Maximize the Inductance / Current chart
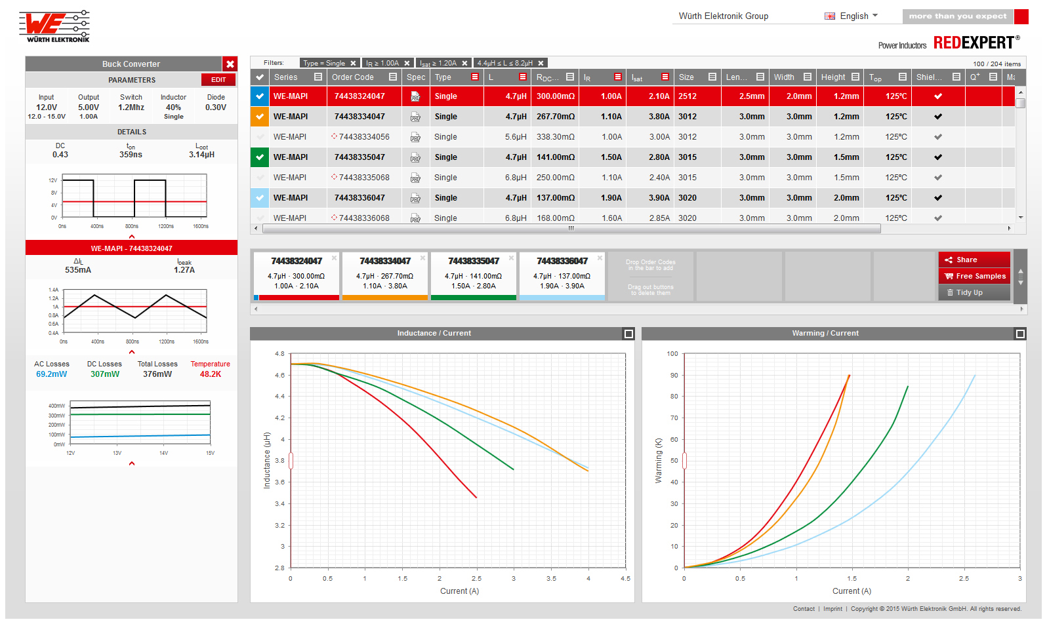 click(628, 334)
